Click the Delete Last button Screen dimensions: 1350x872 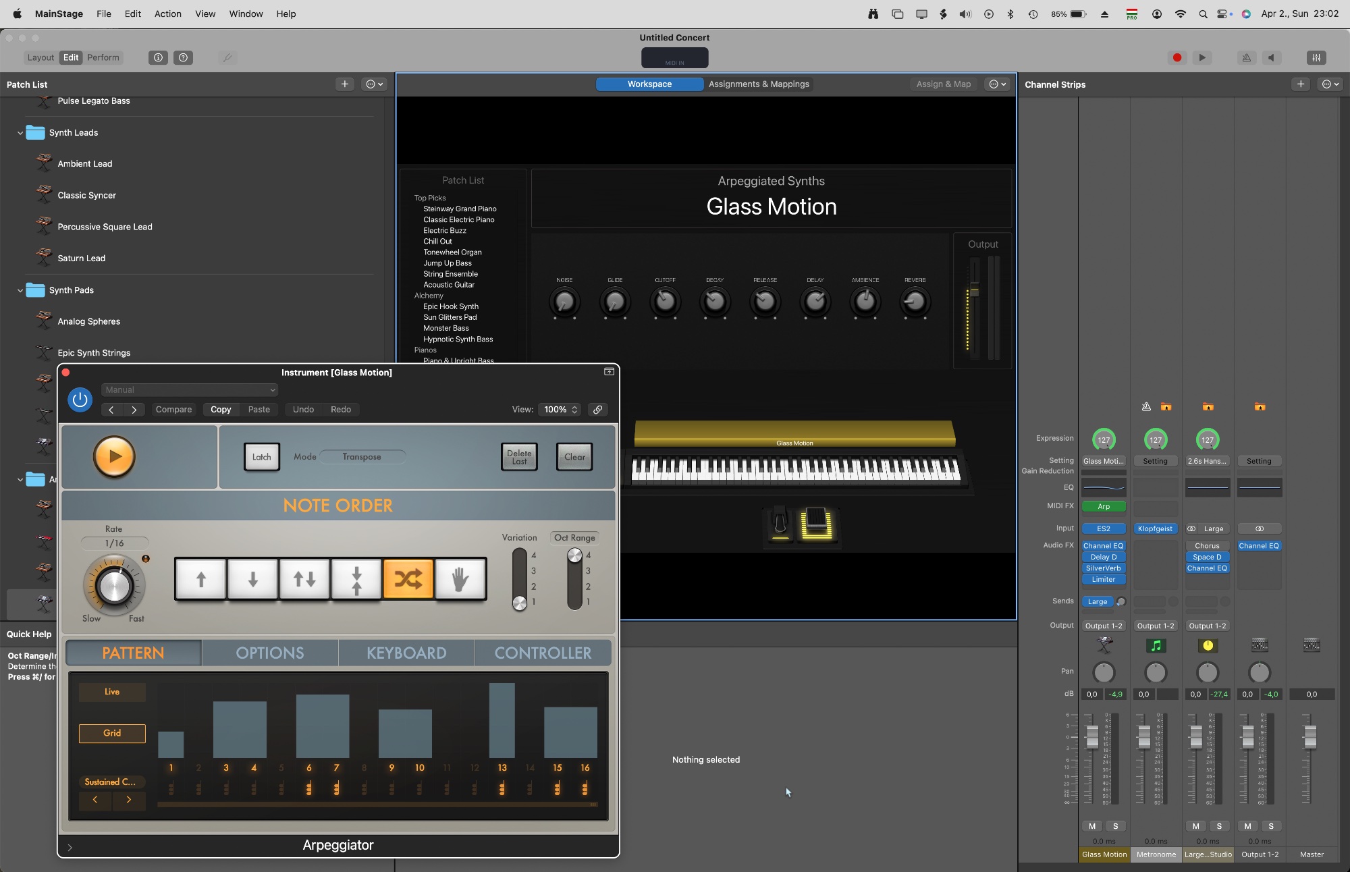519,457
